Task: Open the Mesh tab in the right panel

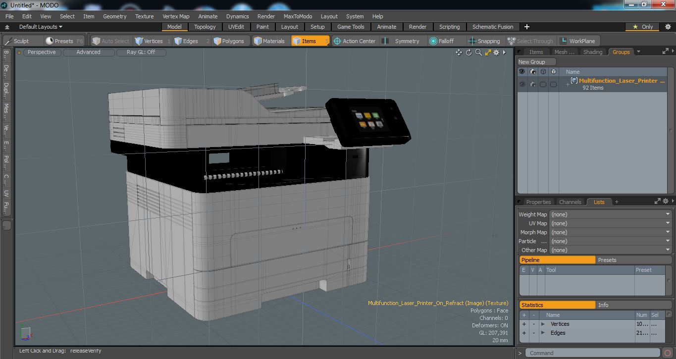Action: point(564,52)
